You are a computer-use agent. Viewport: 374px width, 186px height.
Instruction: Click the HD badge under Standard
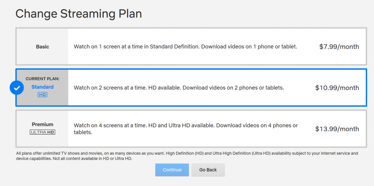pyautogui.click(x=42, y=95)
